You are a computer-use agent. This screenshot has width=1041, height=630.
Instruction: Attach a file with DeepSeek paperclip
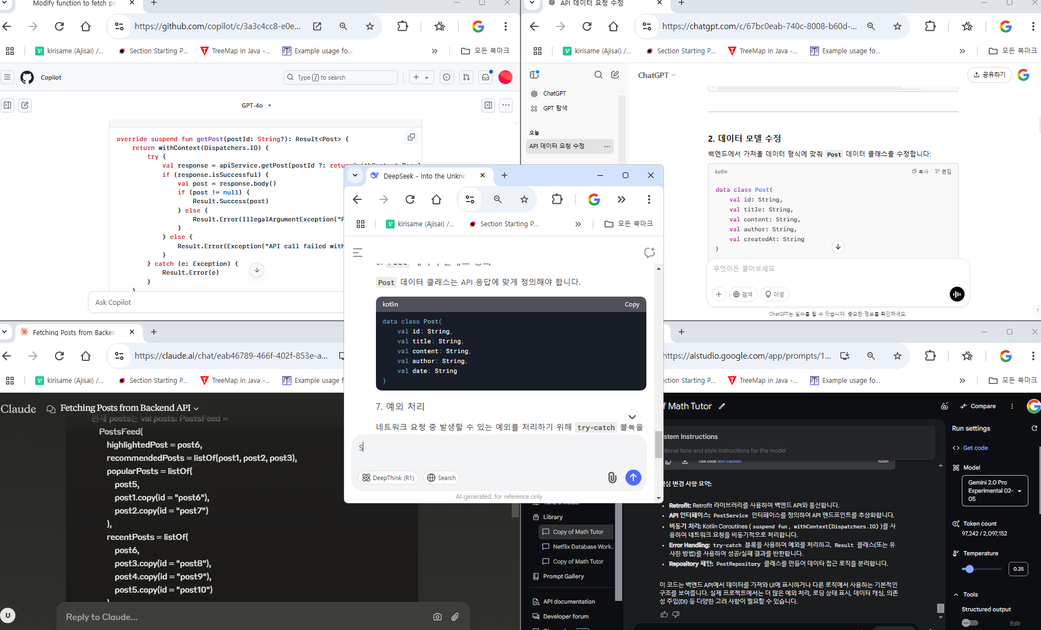[x=612, y=478]
